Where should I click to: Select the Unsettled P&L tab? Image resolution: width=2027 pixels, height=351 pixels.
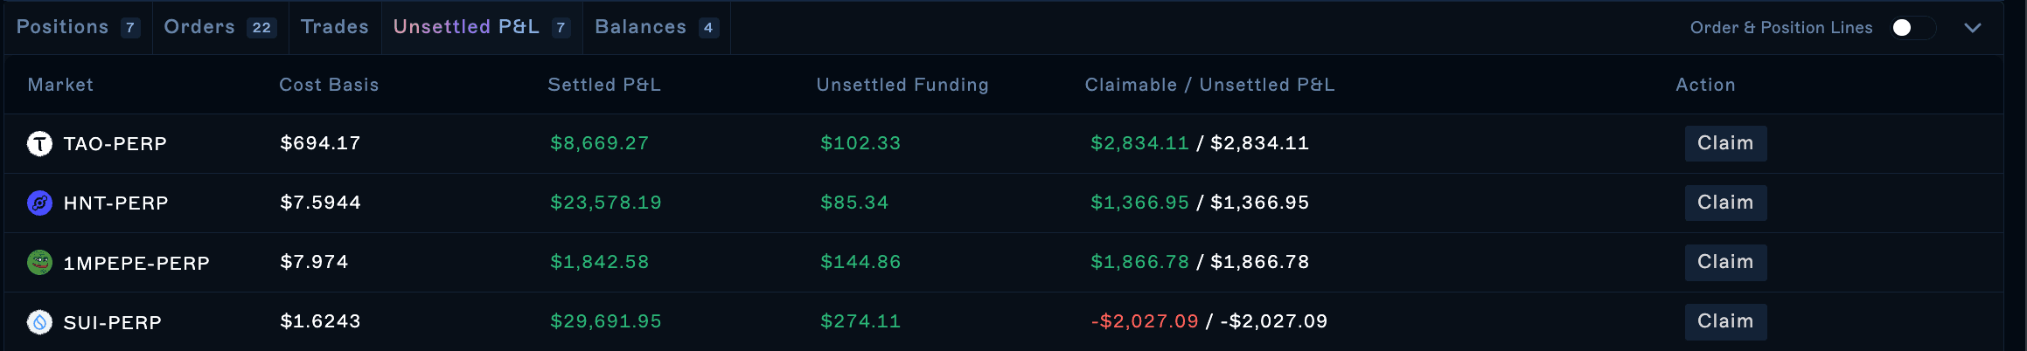pyautogui.click(x=482, y=27)
